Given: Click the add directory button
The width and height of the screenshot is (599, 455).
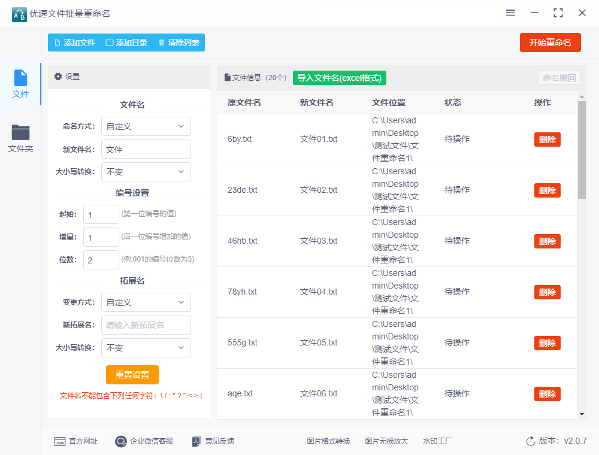Looking at the screenshot, I should click(x=126, y=43).
